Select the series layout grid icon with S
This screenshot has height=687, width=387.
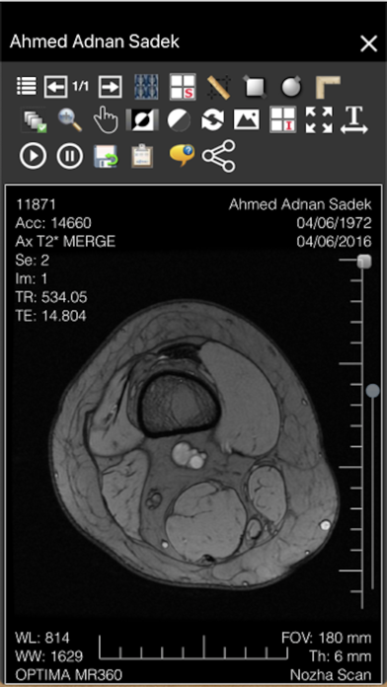(x=183, y=86)
